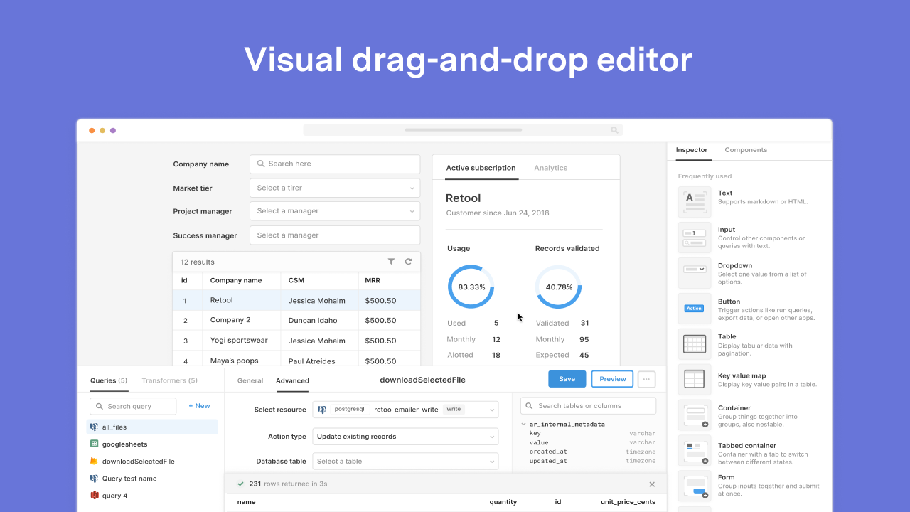This screenshot has height=512, width=910.
Task: Click the Save button
Action: click(567, 379)
